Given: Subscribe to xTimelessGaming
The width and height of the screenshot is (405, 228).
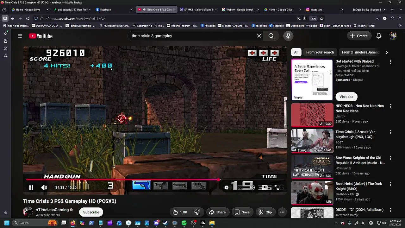Looking at the screenshot, I should pos(91,212).
